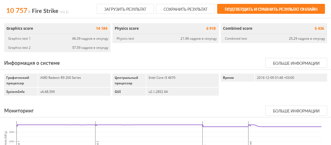Click the ЗАГРУЗИТЬ РЕЗУЛЬТАТ button
The width and height of the screenshot is (331, 145).
pos(125,9)
